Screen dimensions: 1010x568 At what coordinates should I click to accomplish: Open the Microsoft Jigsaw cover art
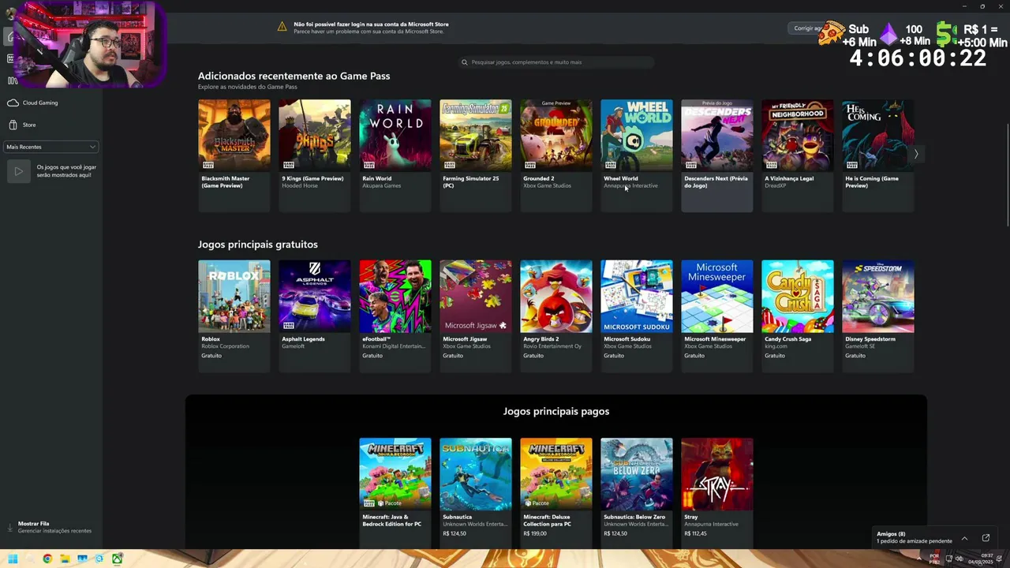coord(475,296)
